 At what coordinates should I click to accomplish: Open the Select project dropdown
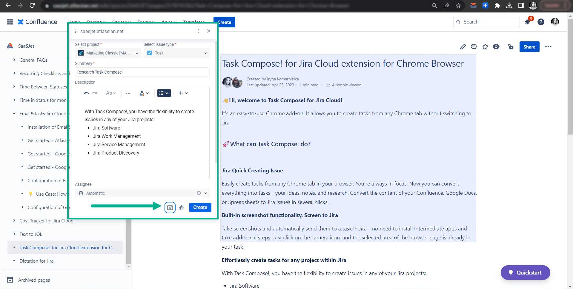107,53
